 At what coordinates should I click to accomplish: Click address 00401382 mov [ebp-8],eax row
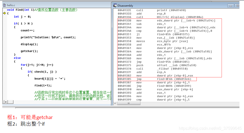(x=155, y=75)
